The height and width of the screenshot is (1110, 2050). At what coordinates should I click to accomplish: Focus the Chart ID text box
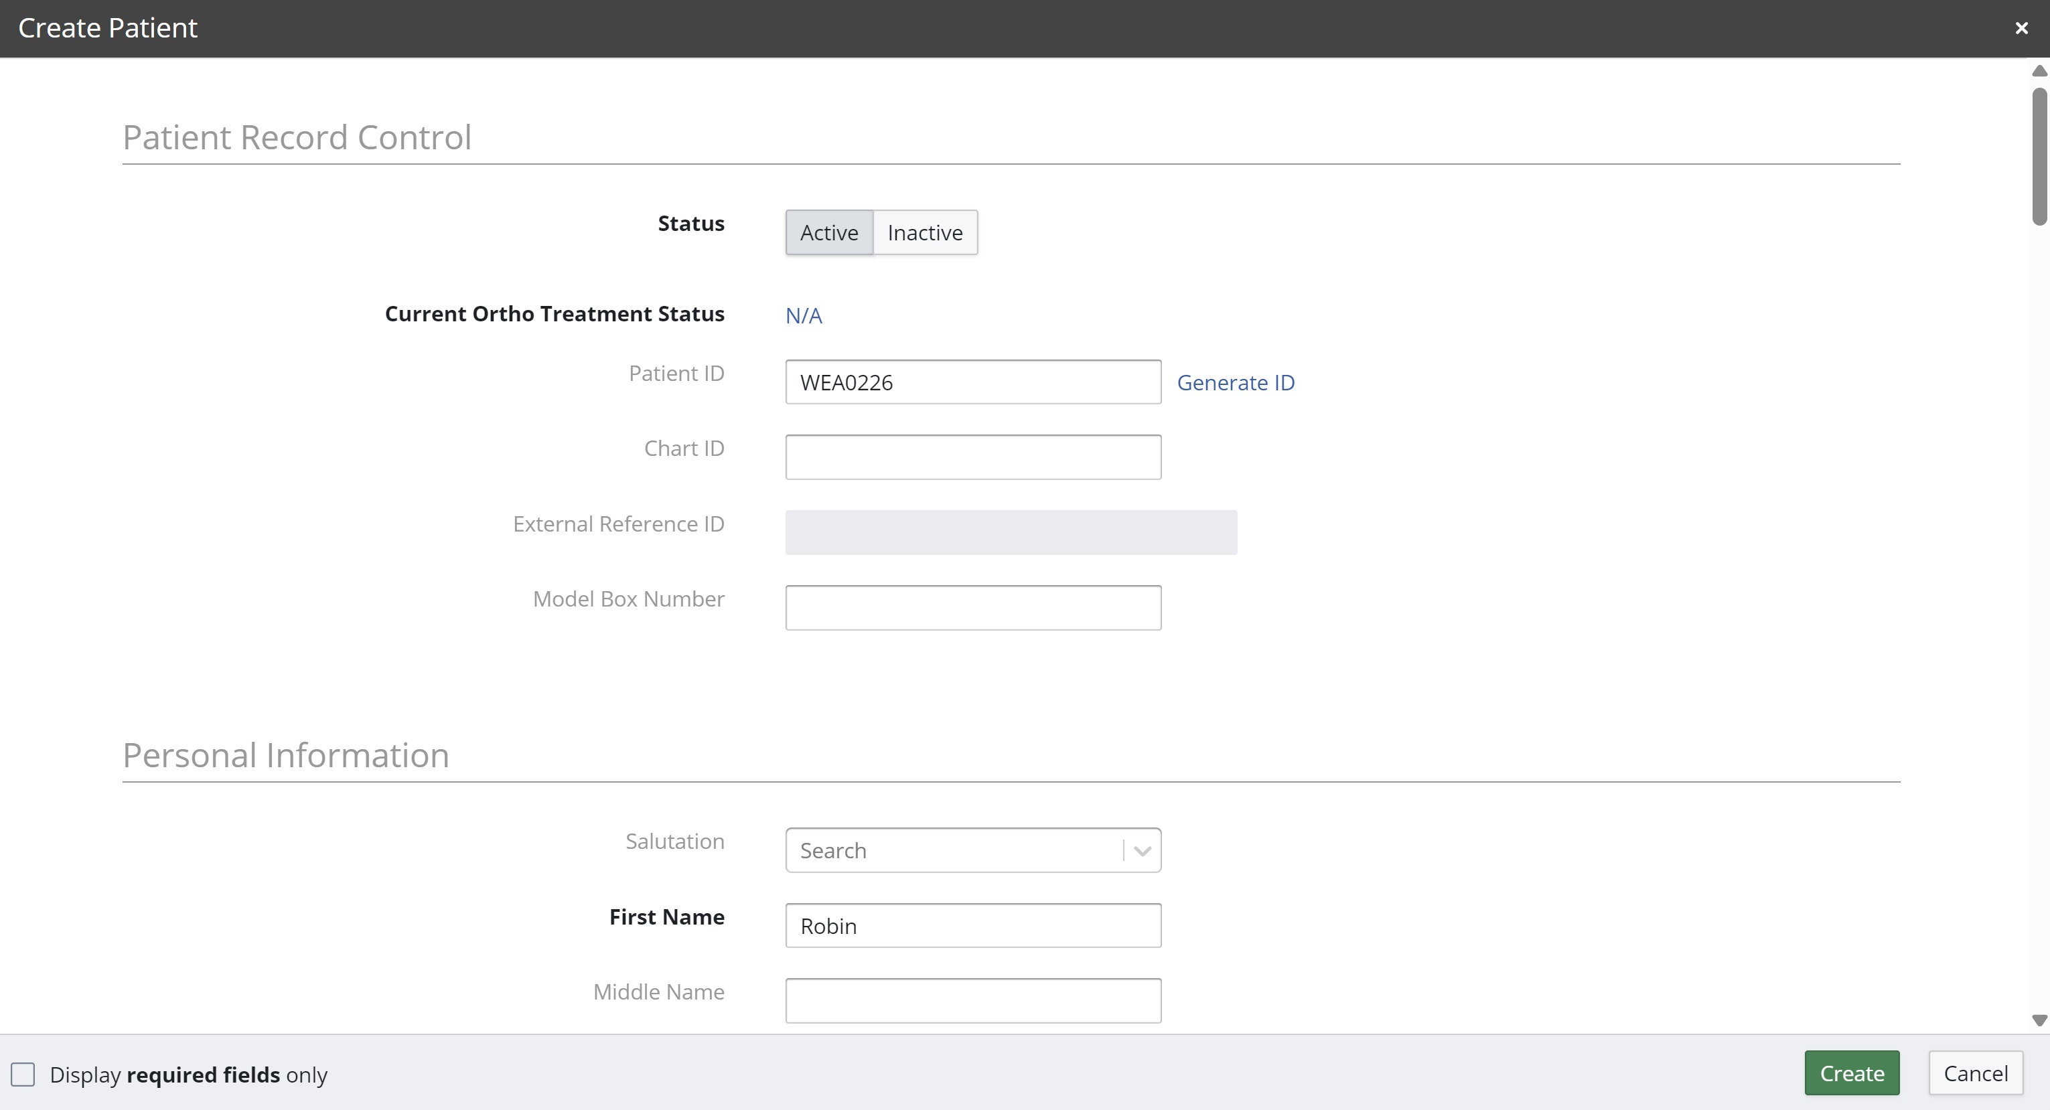coord(972,457)
